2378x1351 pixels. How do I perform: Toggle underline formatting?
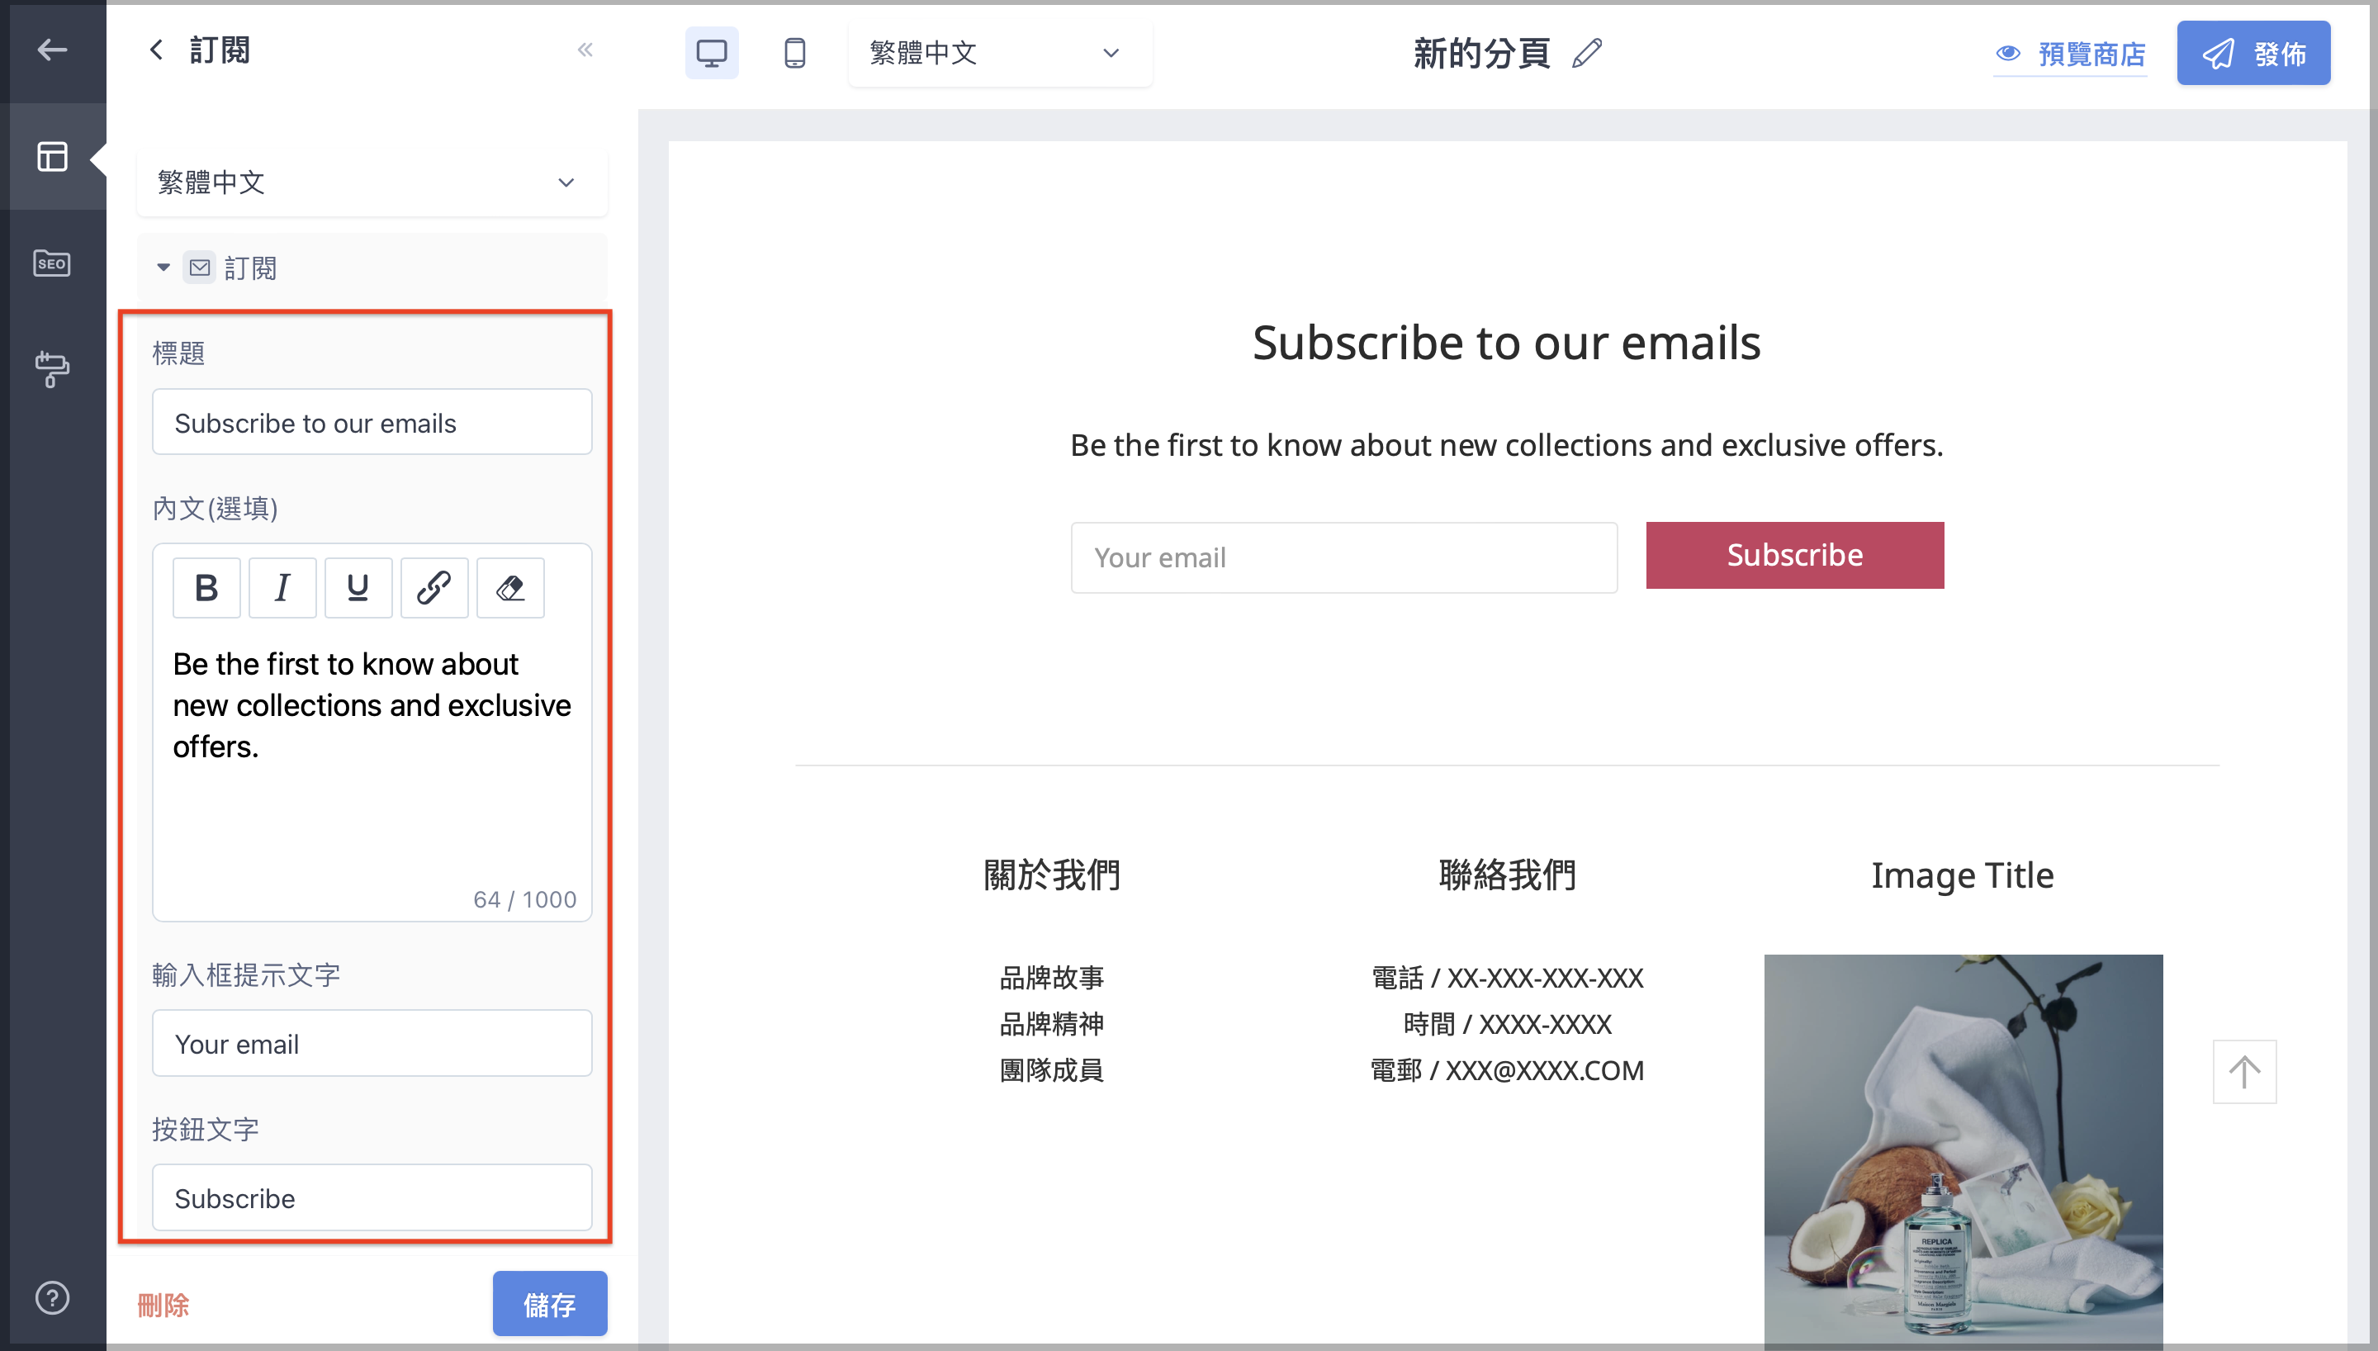[x=358, y=587]
